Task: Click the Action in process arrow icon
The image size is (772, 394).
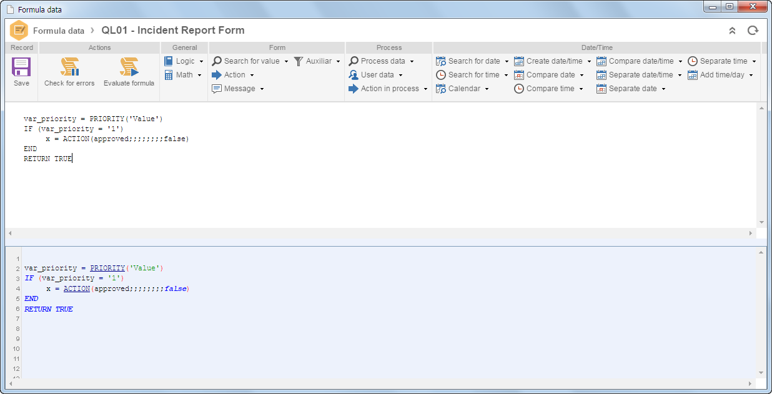Action: (x=354, y=89)
